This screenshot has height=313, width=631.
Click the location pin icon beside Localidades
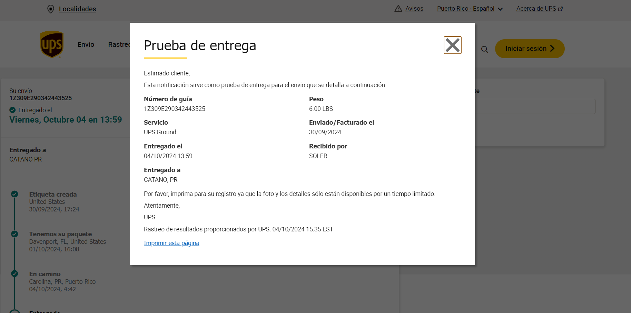(x=51, y=9)
